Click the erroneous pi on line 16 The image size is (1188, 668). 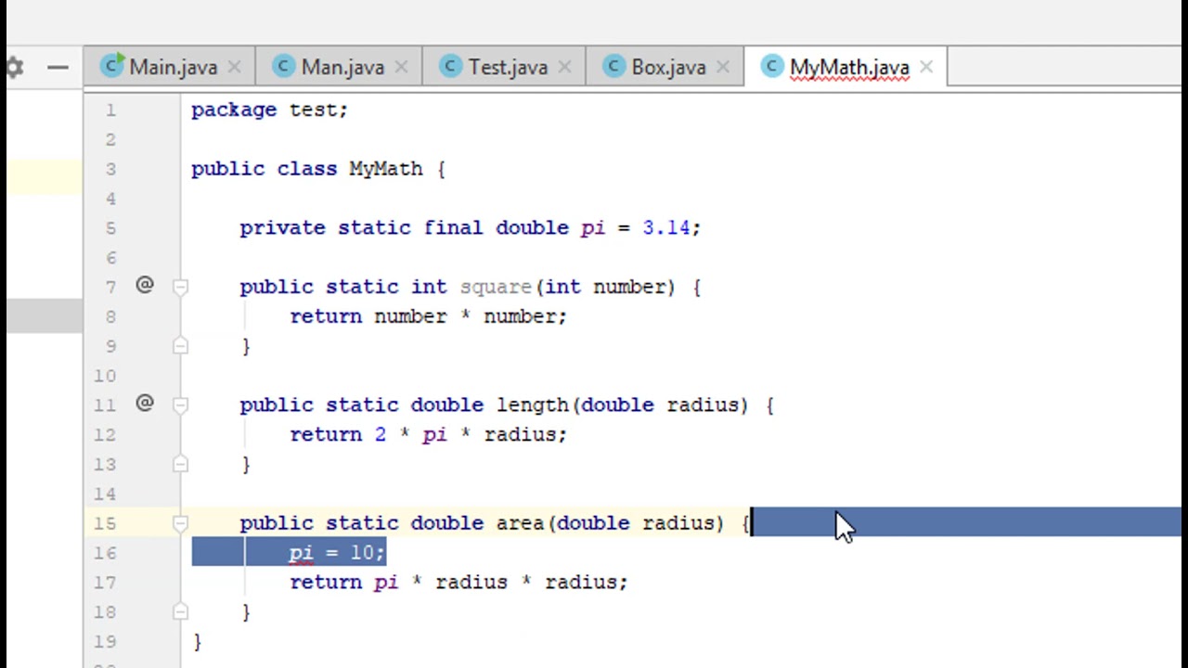pos(302,554)
